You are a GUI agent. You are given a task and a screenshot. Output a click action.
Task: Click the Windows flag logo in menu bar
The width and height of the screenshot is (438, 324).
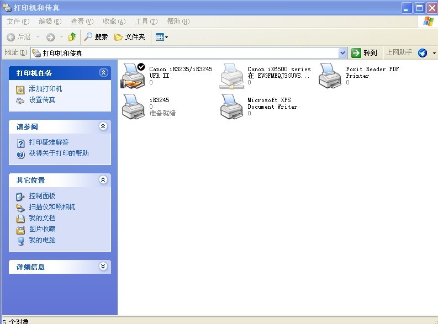click(428, 22)
